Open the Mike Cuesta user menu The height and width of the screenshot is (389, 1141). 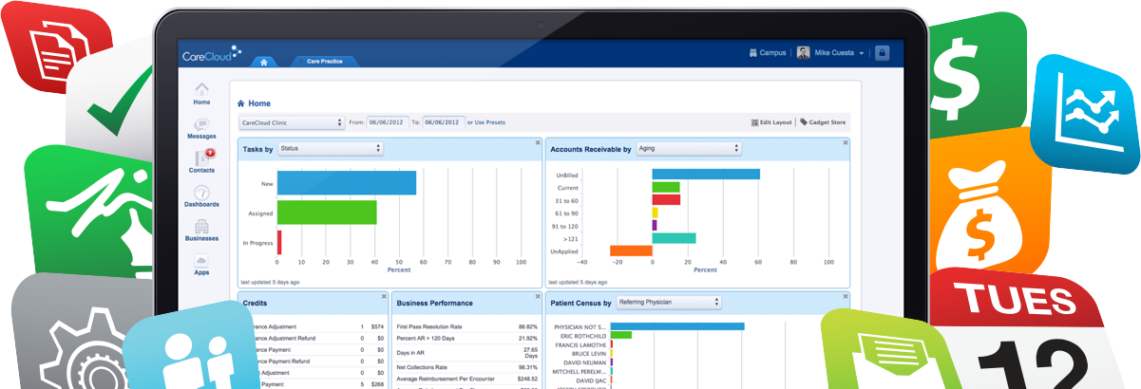point(831,53)
